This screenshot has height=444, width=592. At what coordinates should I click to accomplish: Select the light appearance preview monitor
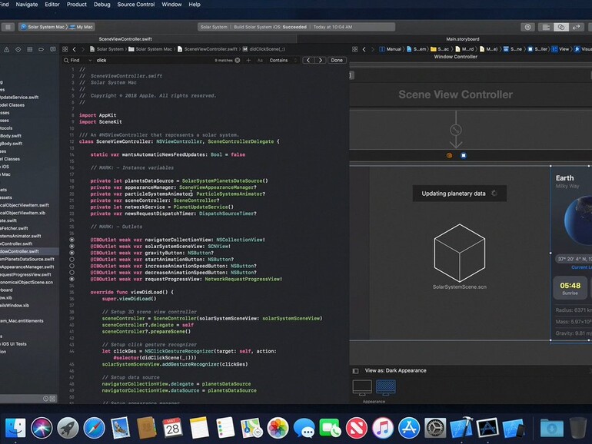coord(362,387)
